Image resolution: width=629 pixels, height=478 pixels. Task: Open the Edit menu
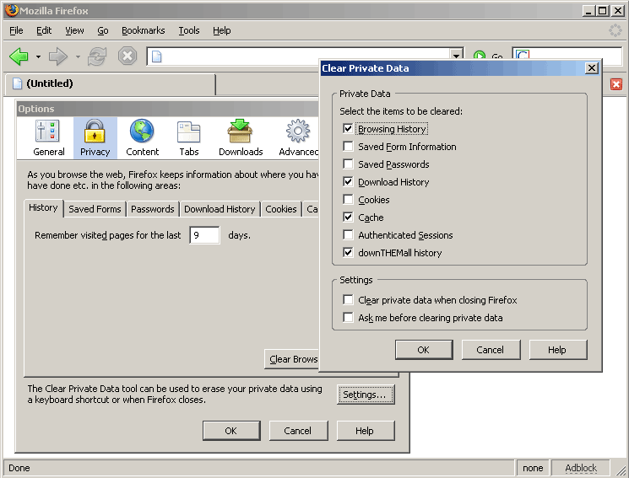44,30
